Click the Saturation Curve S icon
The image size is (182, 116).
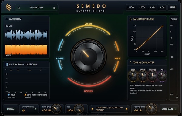click(131, 19)
